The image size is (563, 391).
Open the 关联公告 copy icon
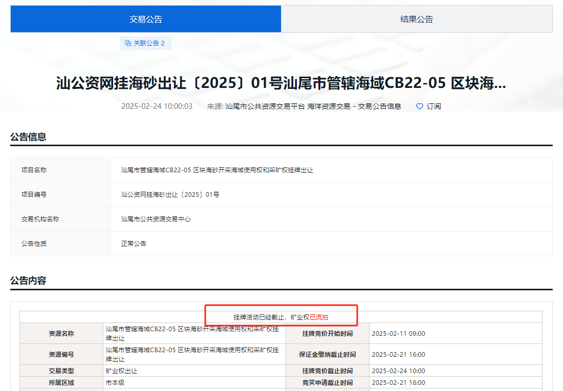[x=128, y=43]
